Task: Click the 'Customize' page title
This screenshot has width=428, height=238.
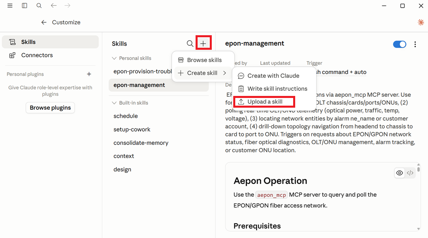Action: (x=66, y=22)
